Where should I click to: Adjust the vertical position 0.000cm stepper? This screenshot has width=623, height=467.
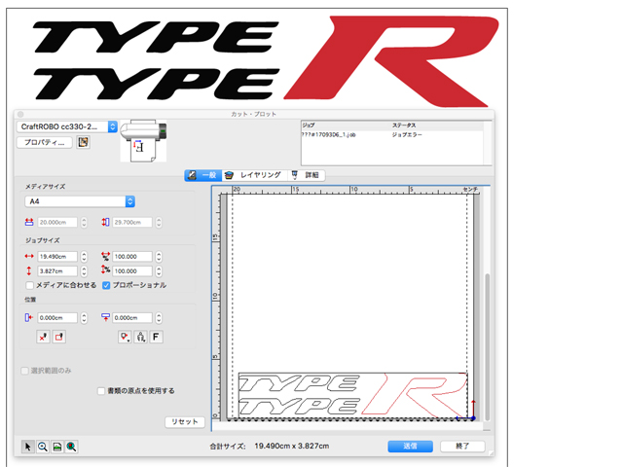pyautogui.click(x=159, y=318)
